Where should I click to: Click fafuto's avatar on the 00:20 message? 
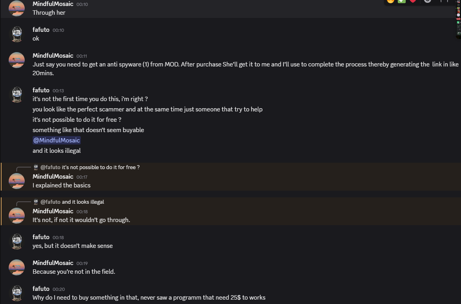pos(17,293)
